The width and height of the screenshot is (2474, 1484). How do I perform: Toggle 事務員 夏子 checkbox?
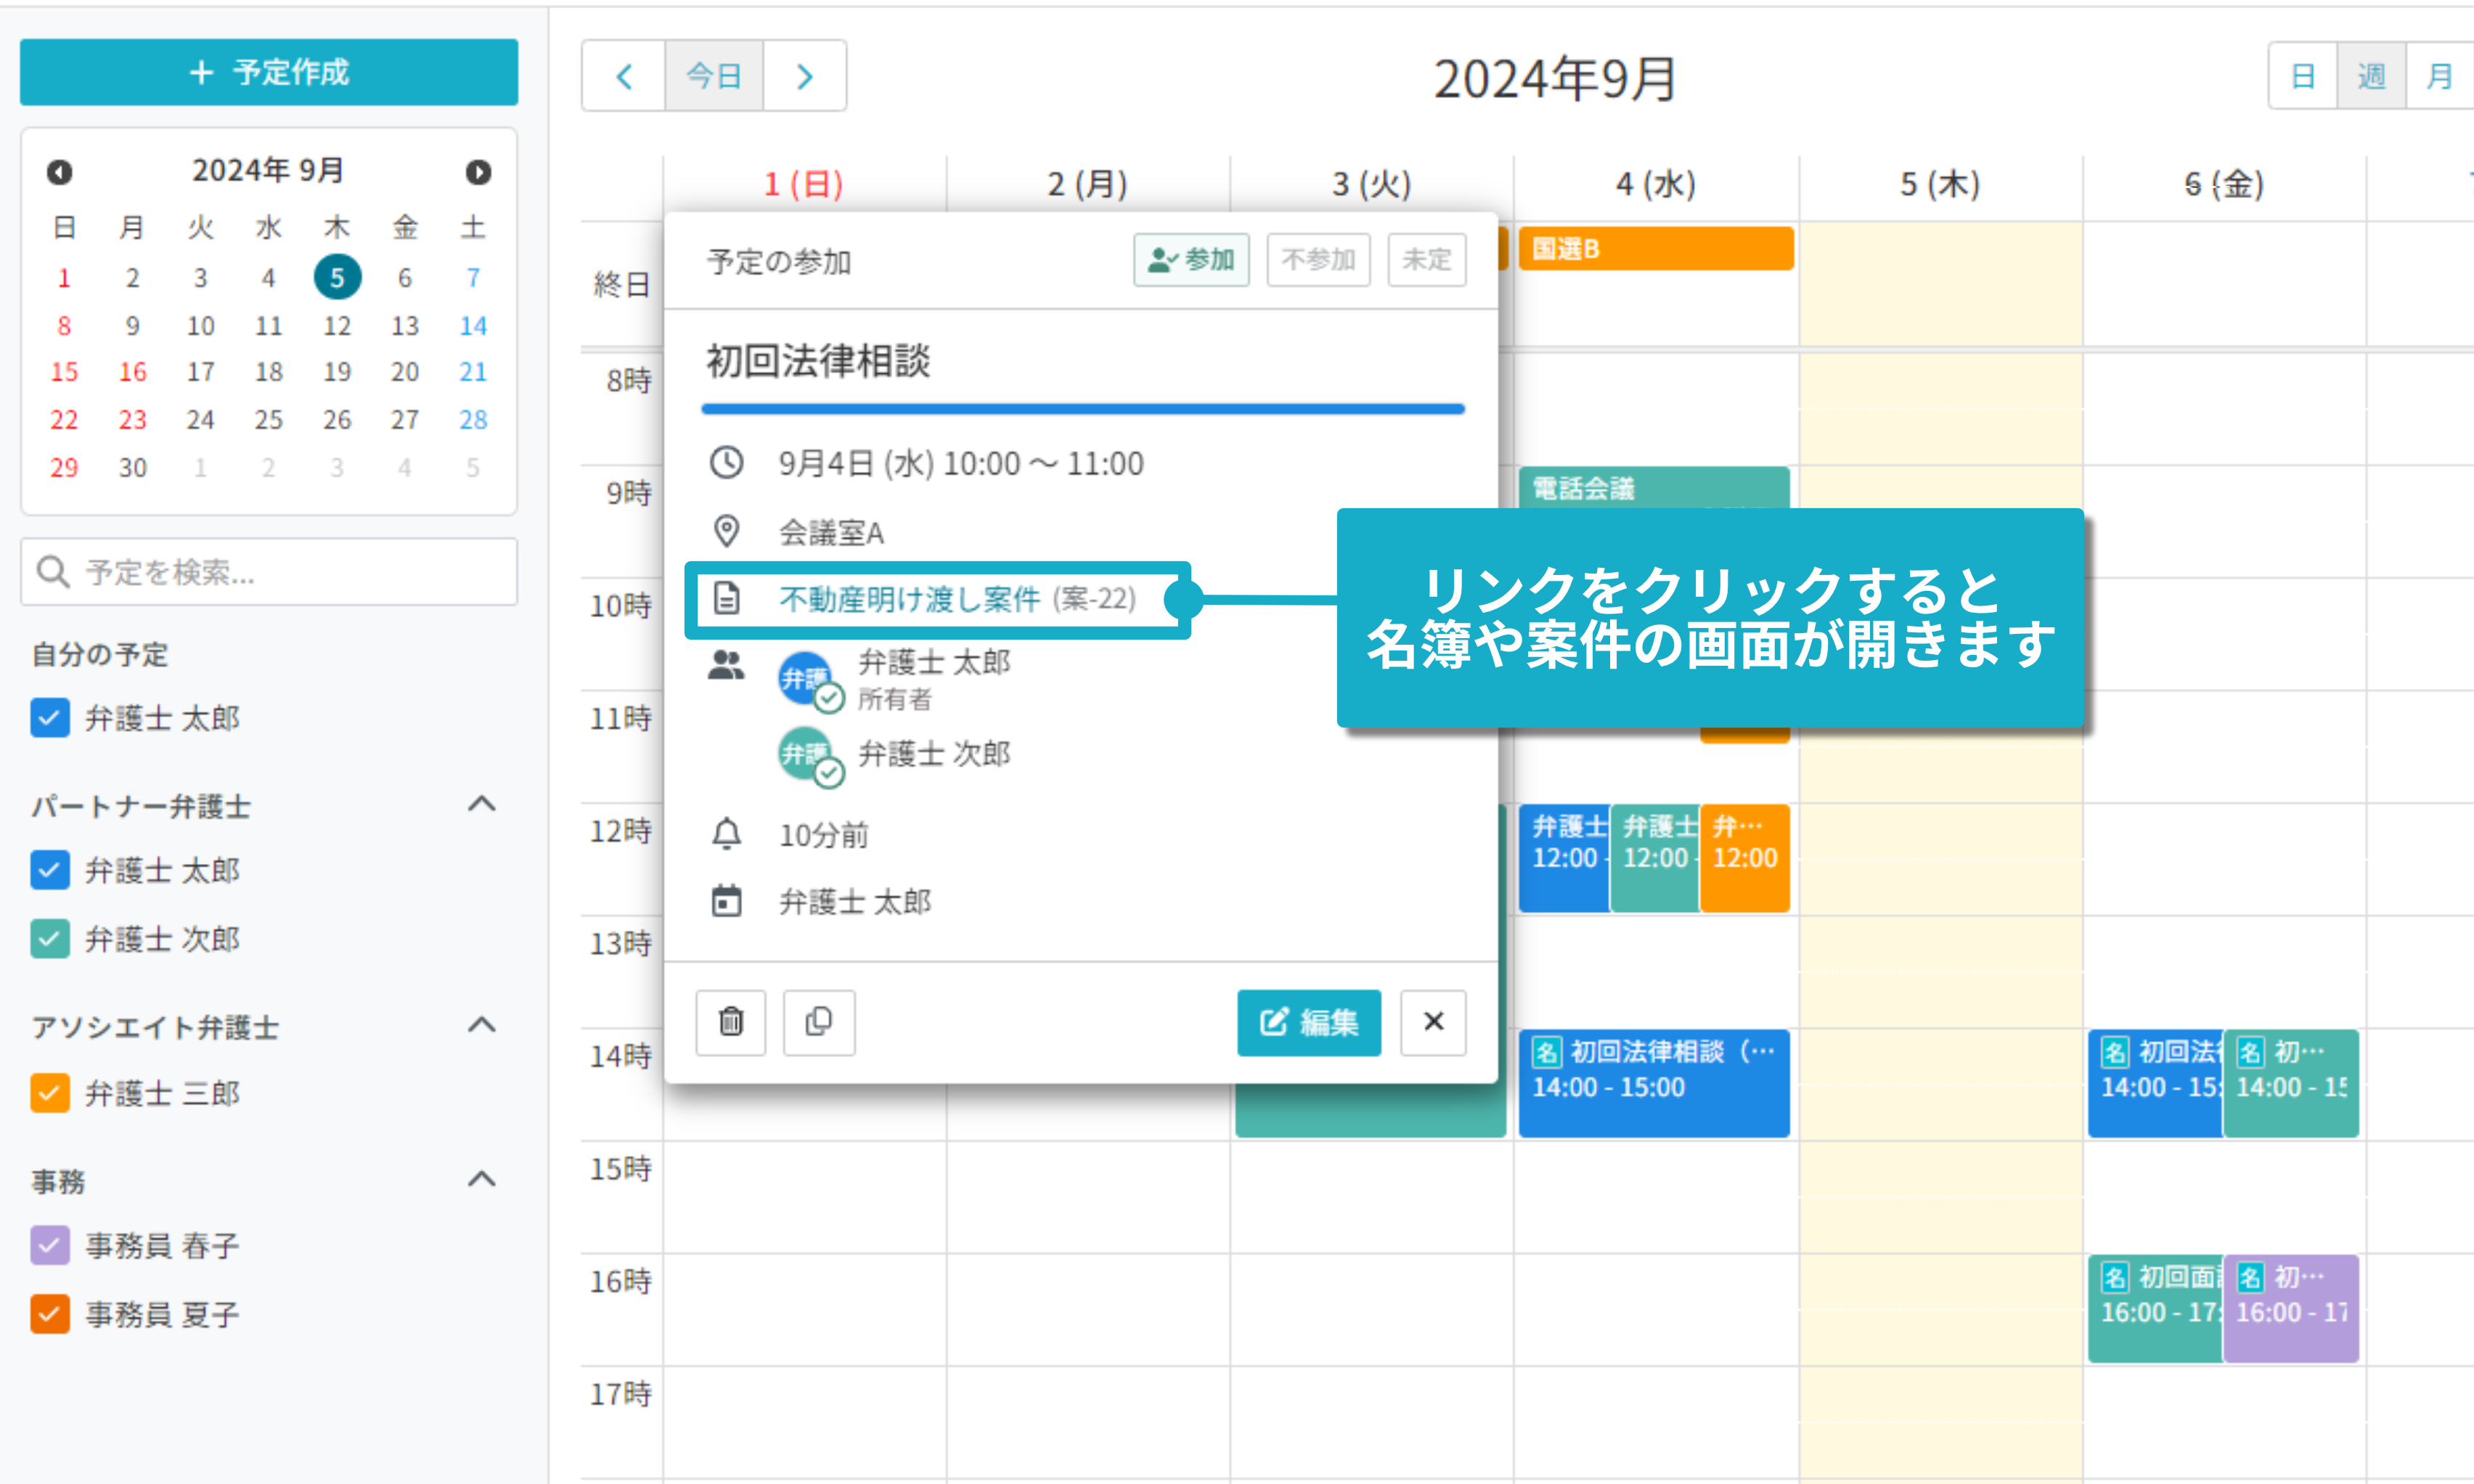click(50, 1315)
